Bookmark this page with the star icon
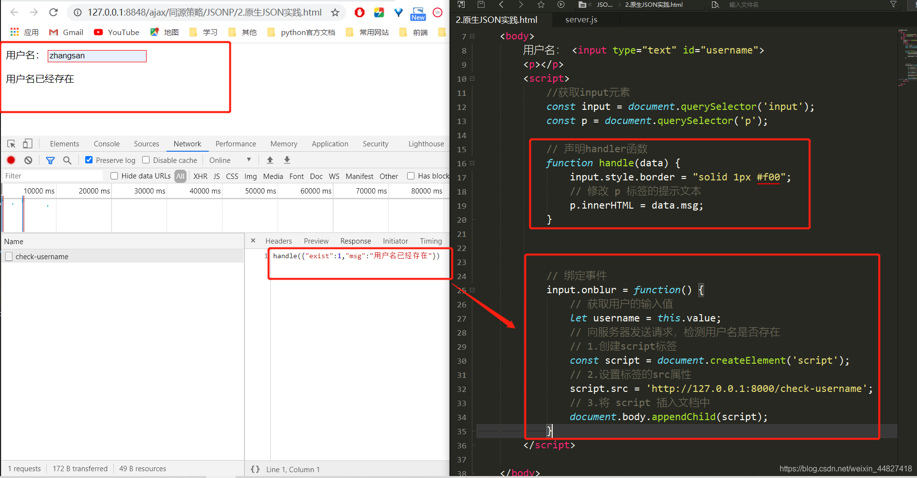Viewport: 917px width, 478px height. click(x=335, y=13)
